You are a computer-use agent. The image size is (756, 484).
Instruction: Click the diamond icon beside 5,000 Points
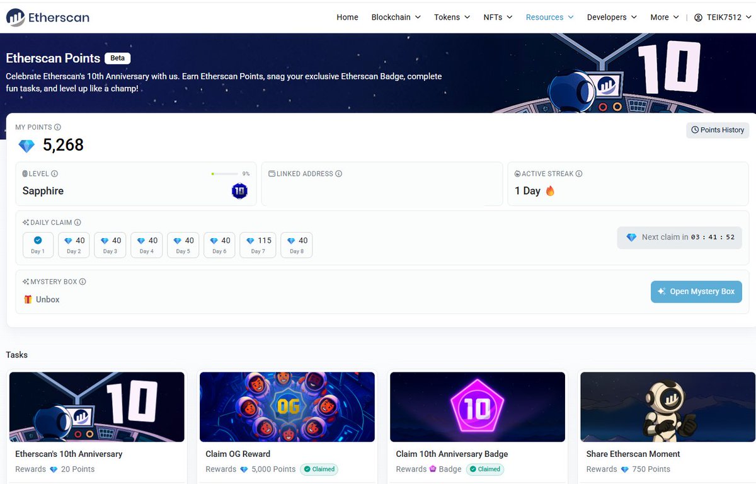click(x=244, y=470)
